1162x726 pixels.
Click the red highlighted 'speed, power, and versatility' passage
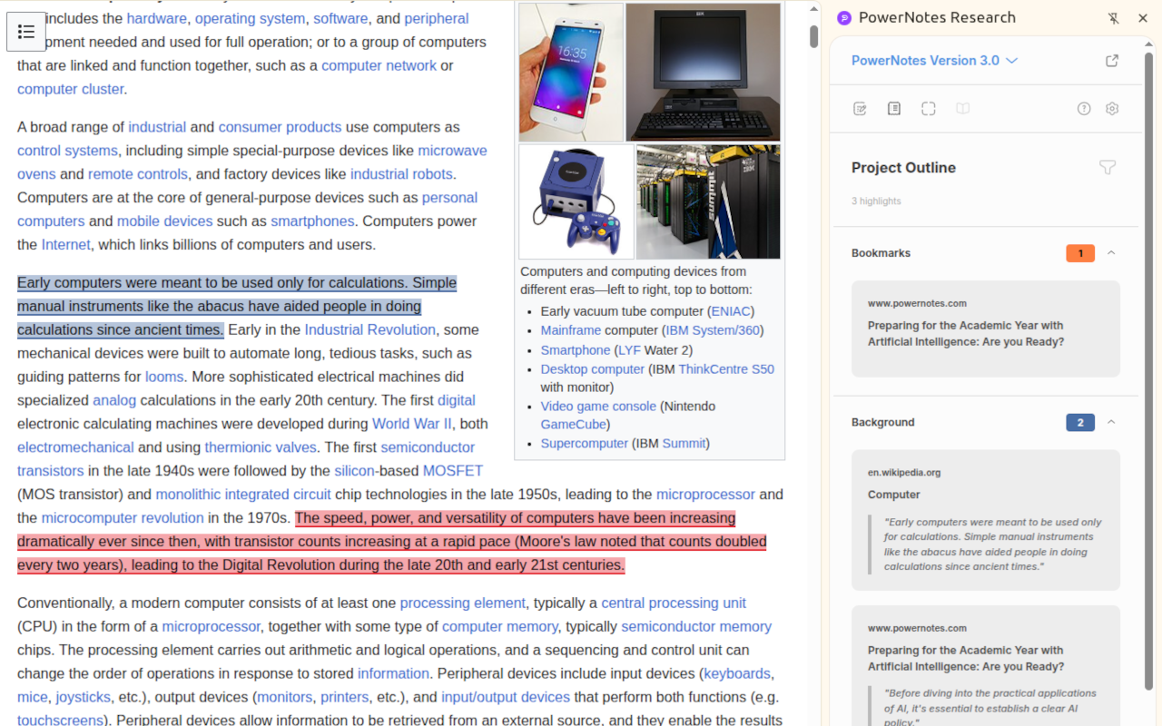[392, 542]
